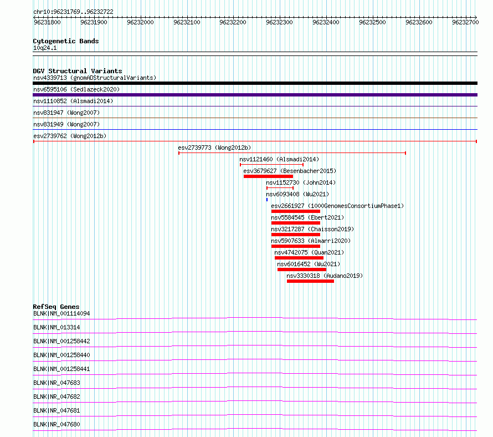
Task: Open variant nsv6093408 (Wu2021)
Action: tap(297, 194)
